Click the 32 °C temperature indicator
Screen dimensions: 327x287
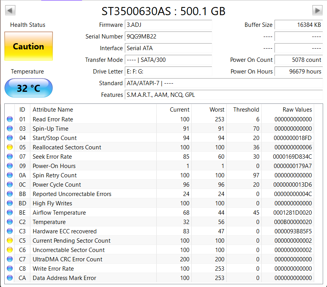tap(28, 88)
